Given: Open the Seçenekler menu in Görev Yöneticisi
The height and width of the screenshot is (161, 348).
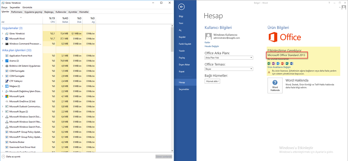Looking at the screenshot, I should tap(15, 8).
